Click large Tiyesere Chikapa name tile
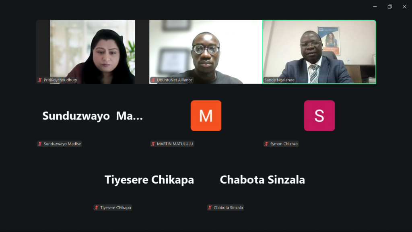 pos(149,180)
